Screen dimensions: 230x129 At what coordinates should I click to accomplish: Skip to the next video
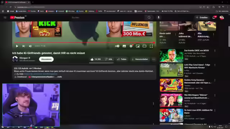(x=24, y=46)
